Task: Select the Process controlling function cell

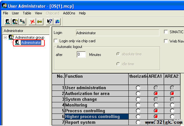Action: point(96,111)
